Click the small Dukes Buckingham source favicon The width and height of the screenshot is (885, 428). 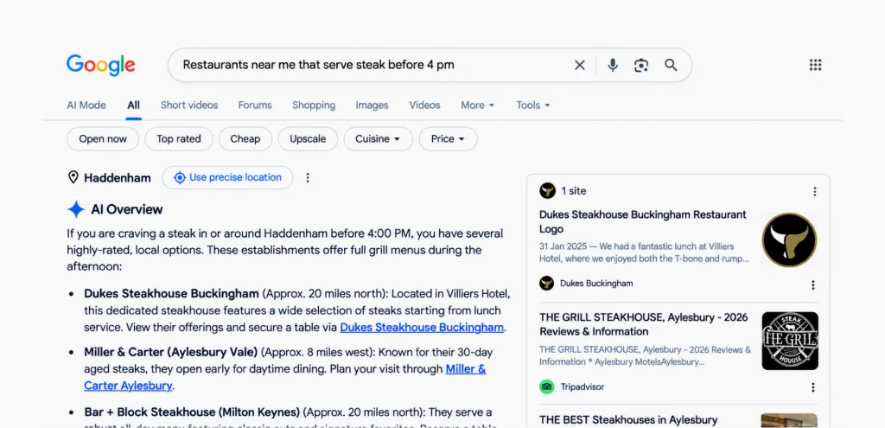click(546, 284)
